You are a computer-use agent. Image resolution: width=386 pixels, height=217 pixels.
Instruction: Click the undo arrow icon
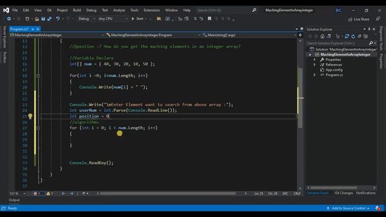click(x=58, y=19)
